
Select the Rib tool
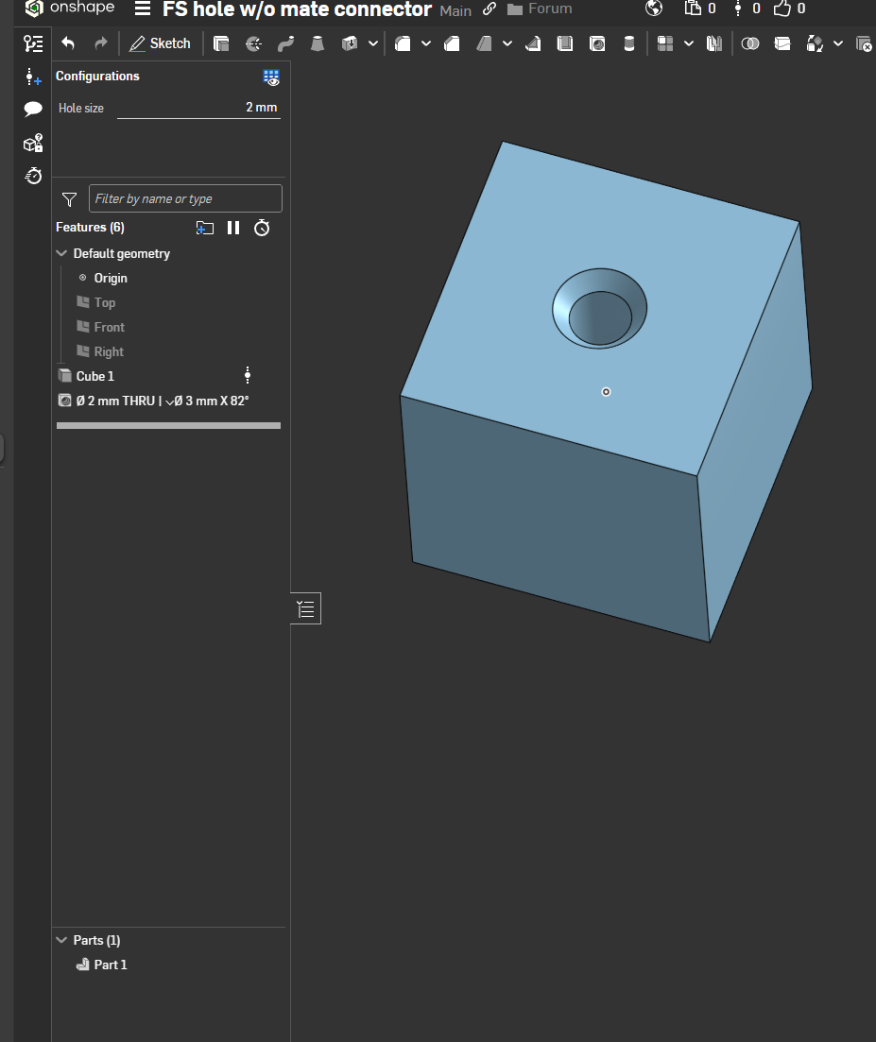pos(533,43)
